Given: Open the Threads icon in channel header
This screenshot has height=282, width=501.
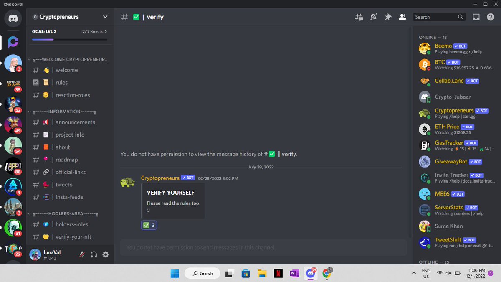Looking at the screenshot, I should point(359,17).
